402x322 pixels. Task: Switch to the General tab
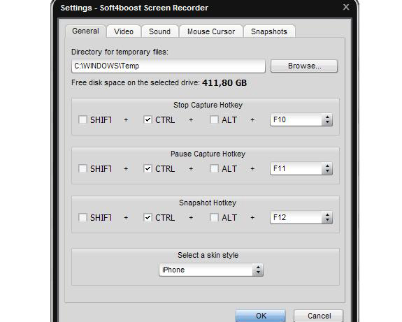85,31
